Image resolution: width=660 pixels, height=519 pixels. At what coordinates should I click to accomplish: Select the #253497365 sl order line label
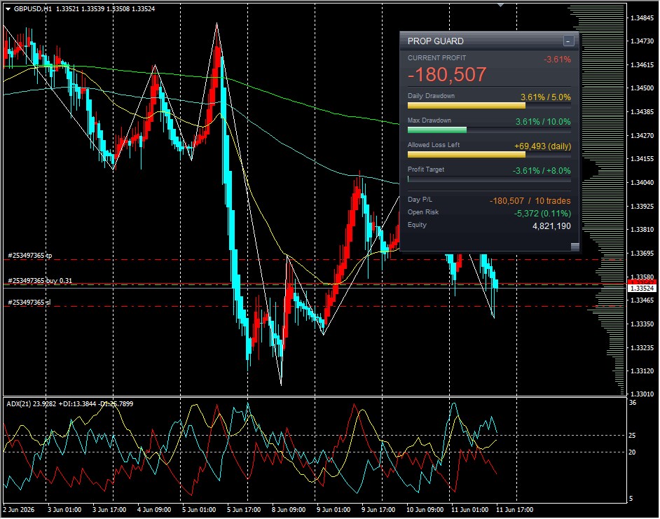point(29,302)
